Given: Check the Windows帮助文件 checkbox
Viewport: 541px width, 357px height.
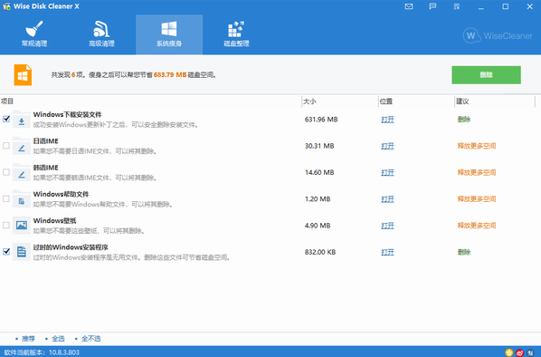Looking at the screenshot, I should tap(6, 198).
